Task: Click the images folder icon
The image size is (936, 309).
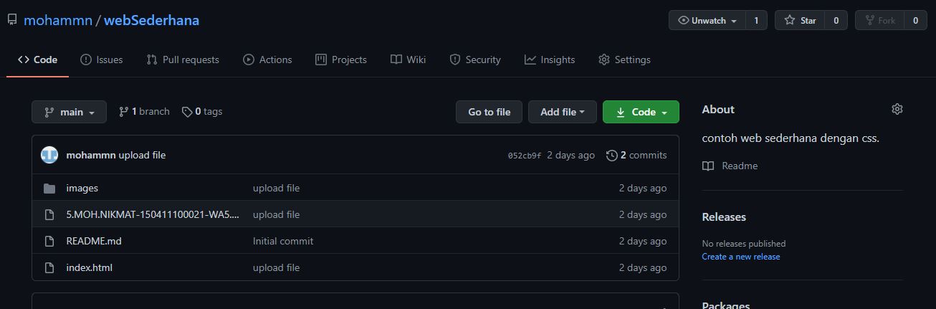Action: pyautogui.click(x=49, y=189)
